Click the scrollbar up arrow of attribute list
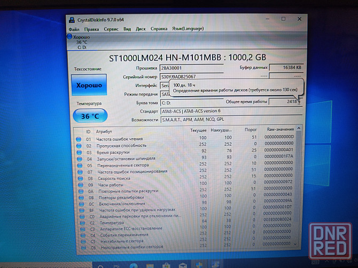Screen dimensions: 358x268 point(298,129)
